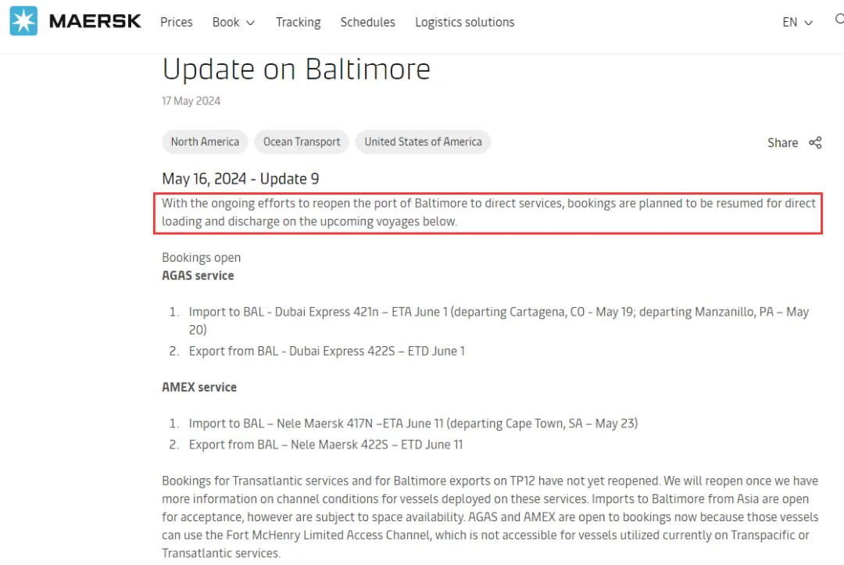Open Logistics solutions menu
Screen dimensions: 844x565
pos(464,22)
